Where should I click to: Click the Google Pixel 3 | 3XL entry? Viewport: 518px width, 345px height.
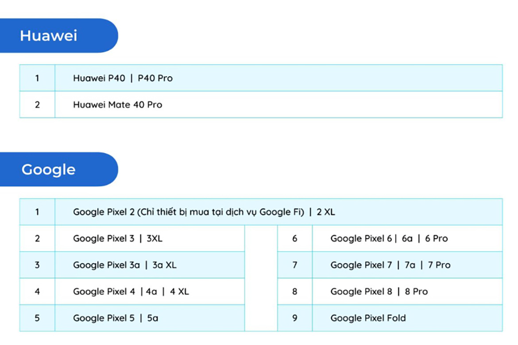pos(118,238)
